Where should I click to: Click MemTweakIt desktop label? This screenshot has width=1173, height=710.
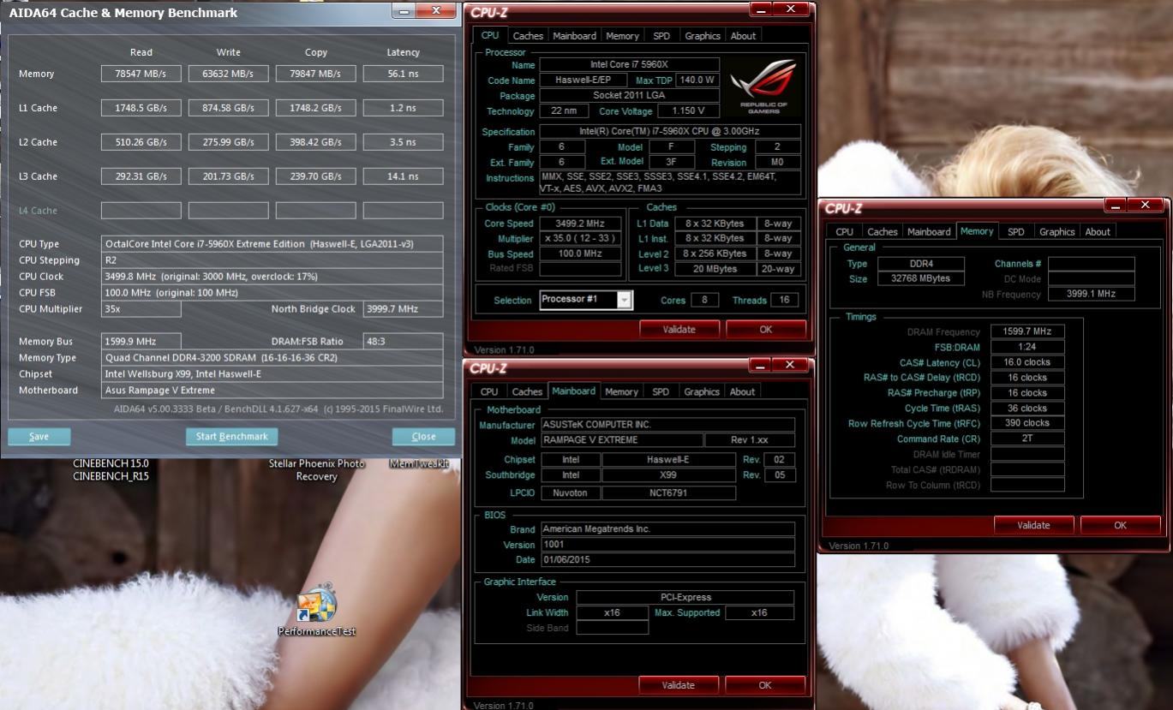[x=419, y=463]
